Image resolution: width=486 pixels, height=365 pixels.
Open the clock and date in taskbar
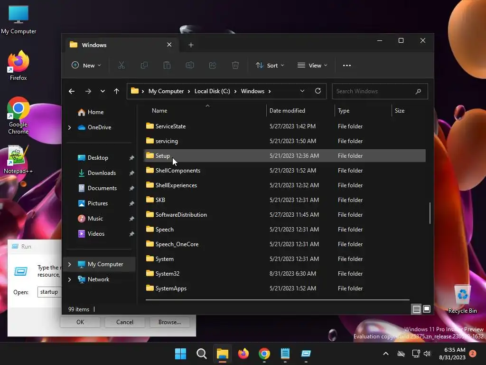452,354
